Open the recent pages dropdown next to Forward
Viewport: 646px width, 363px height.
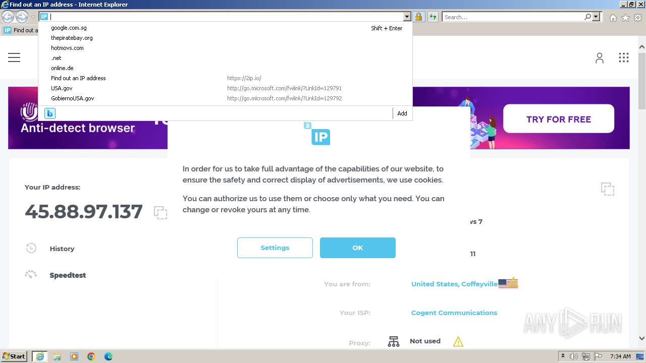point(33,17)
